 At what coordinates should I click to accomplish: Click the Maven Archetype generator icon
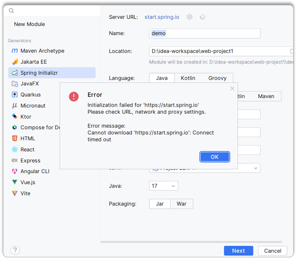pos(14,51)
